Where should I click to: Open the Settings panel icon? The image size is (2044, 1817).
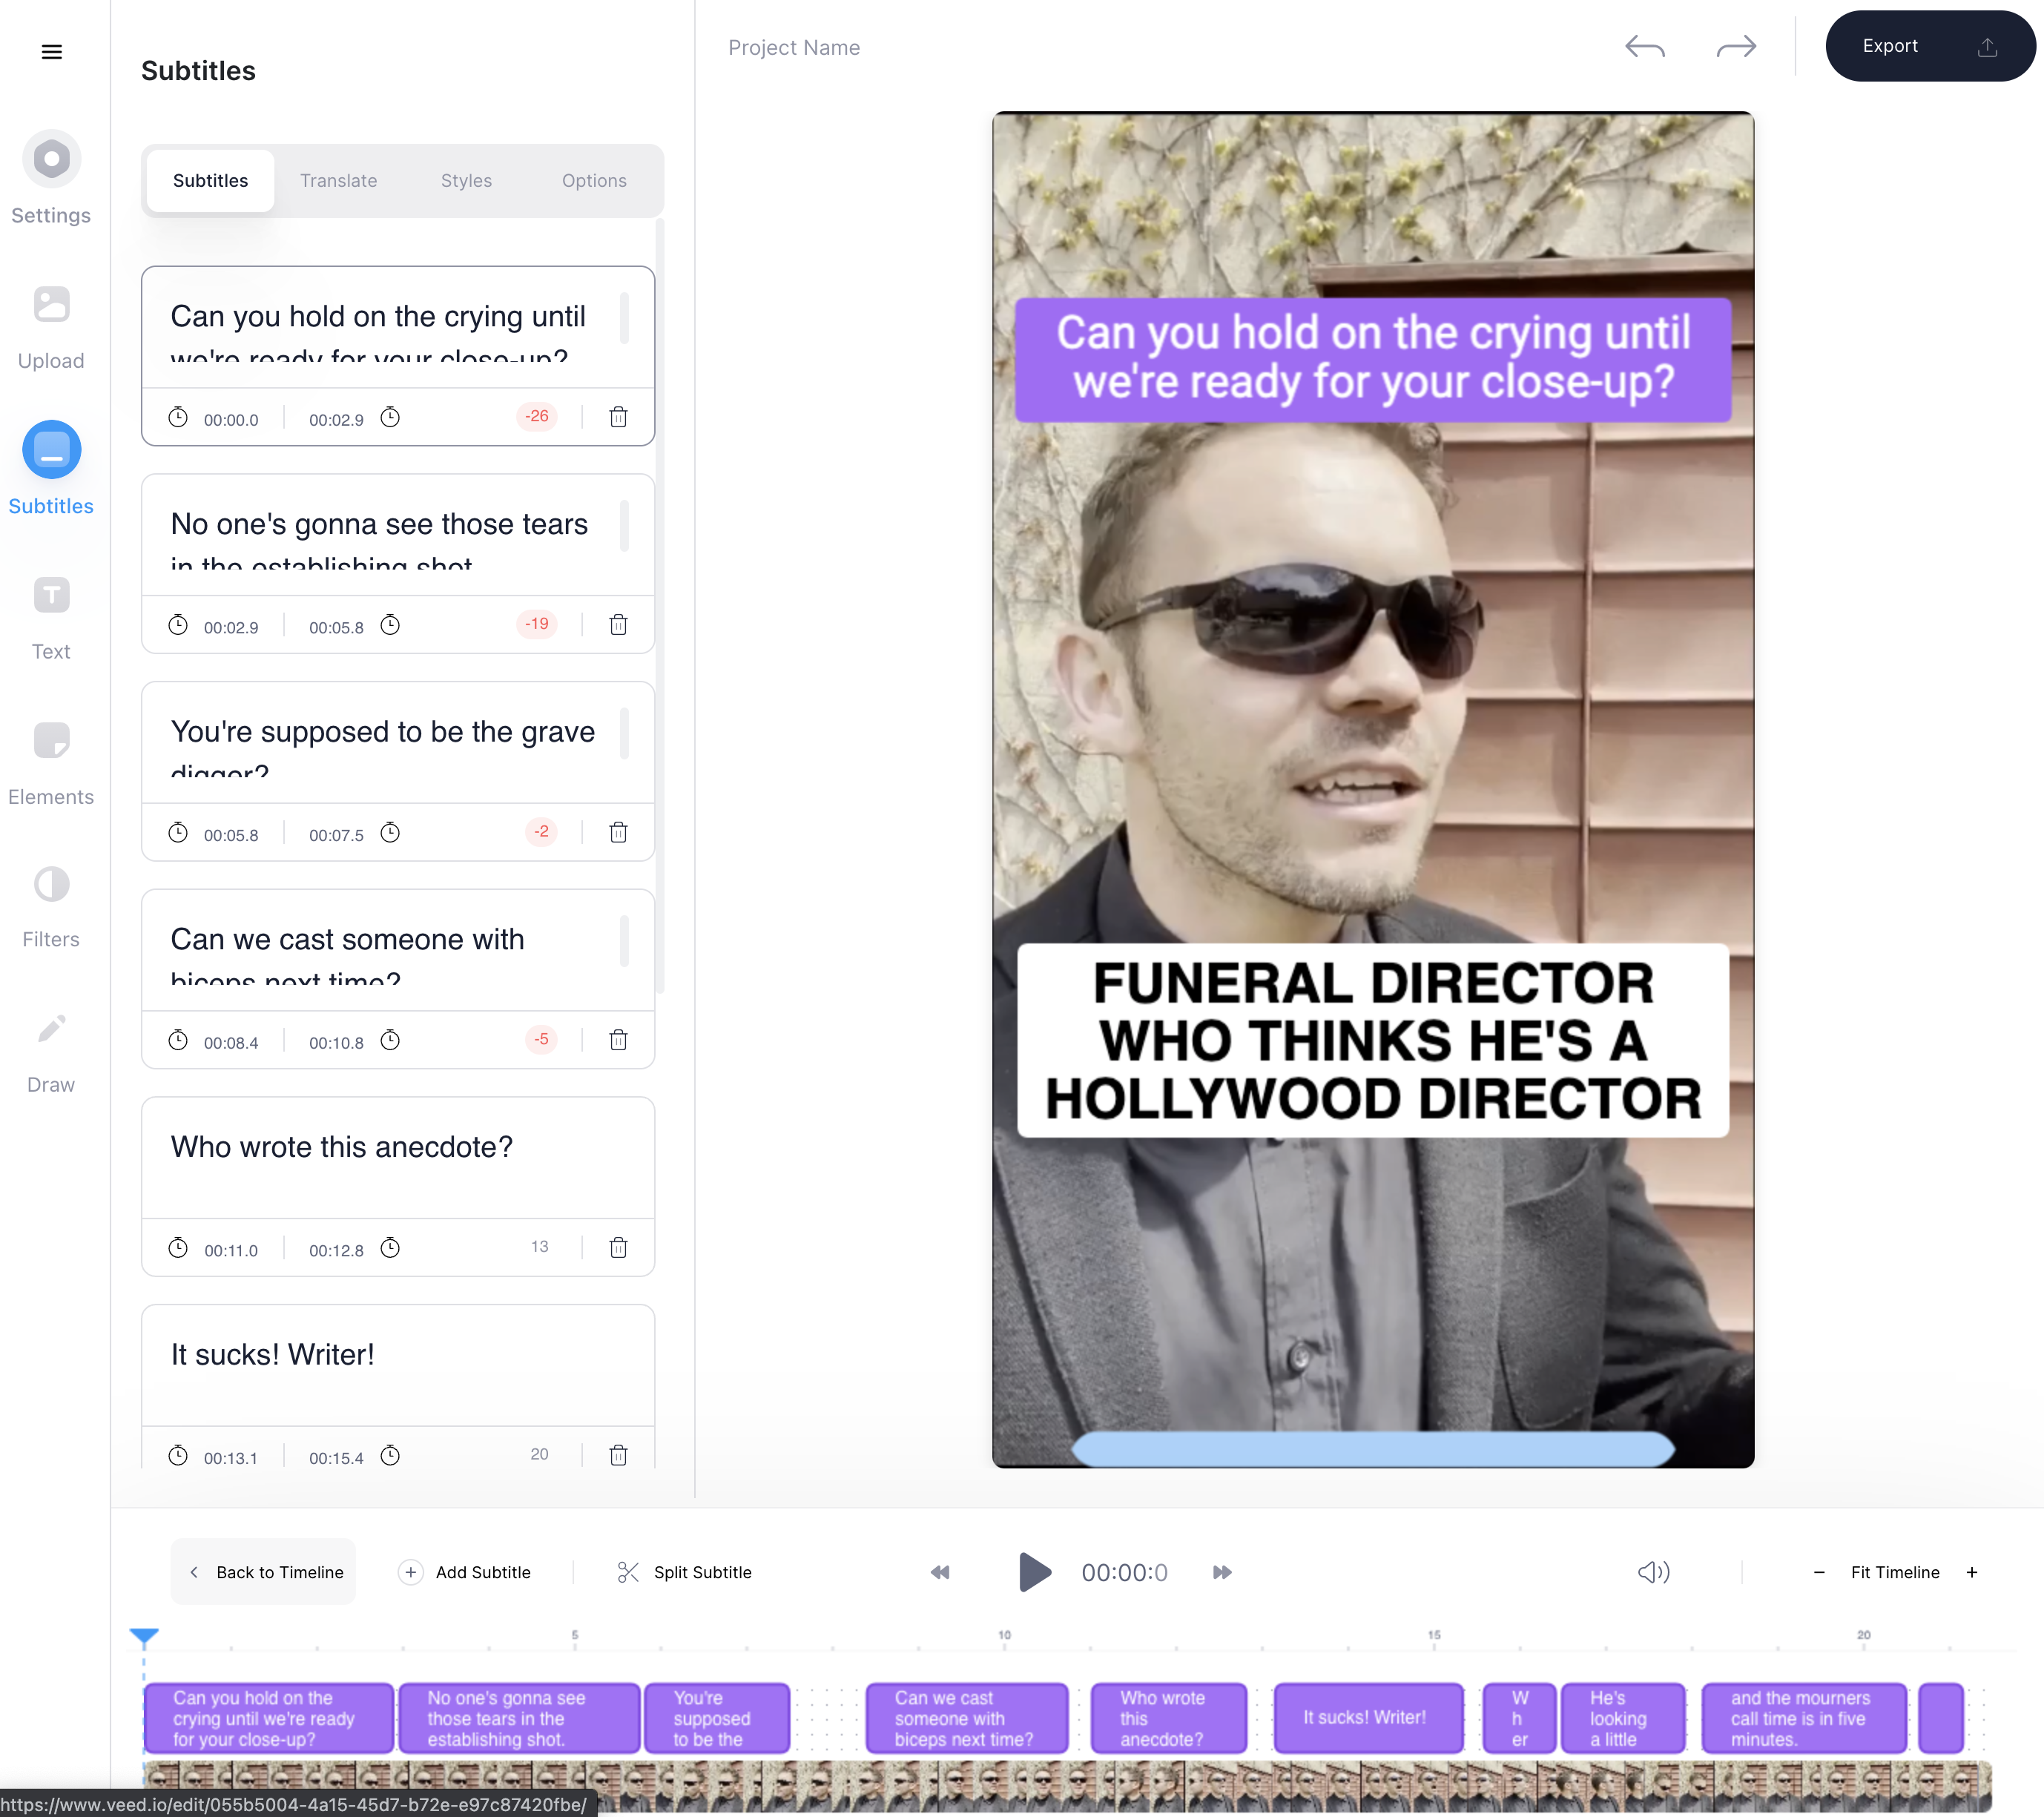pos(51,159)
